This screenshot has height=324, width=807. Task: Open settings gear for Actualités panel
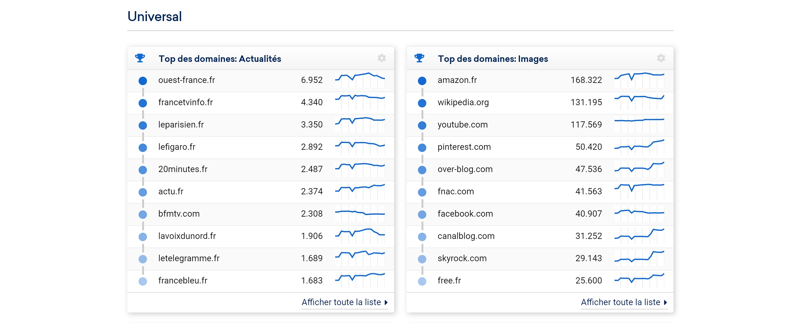(381, 58)
